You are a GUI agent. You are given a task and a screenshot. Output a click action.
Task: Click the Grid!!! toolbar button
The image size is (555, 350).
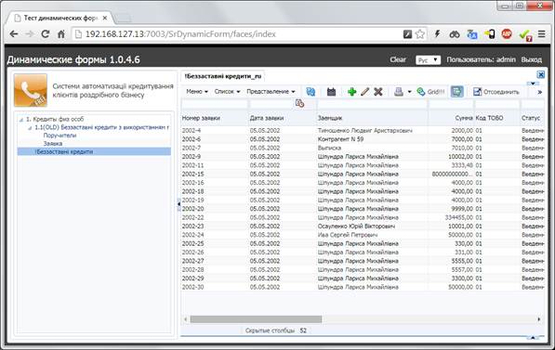point(430,92)
